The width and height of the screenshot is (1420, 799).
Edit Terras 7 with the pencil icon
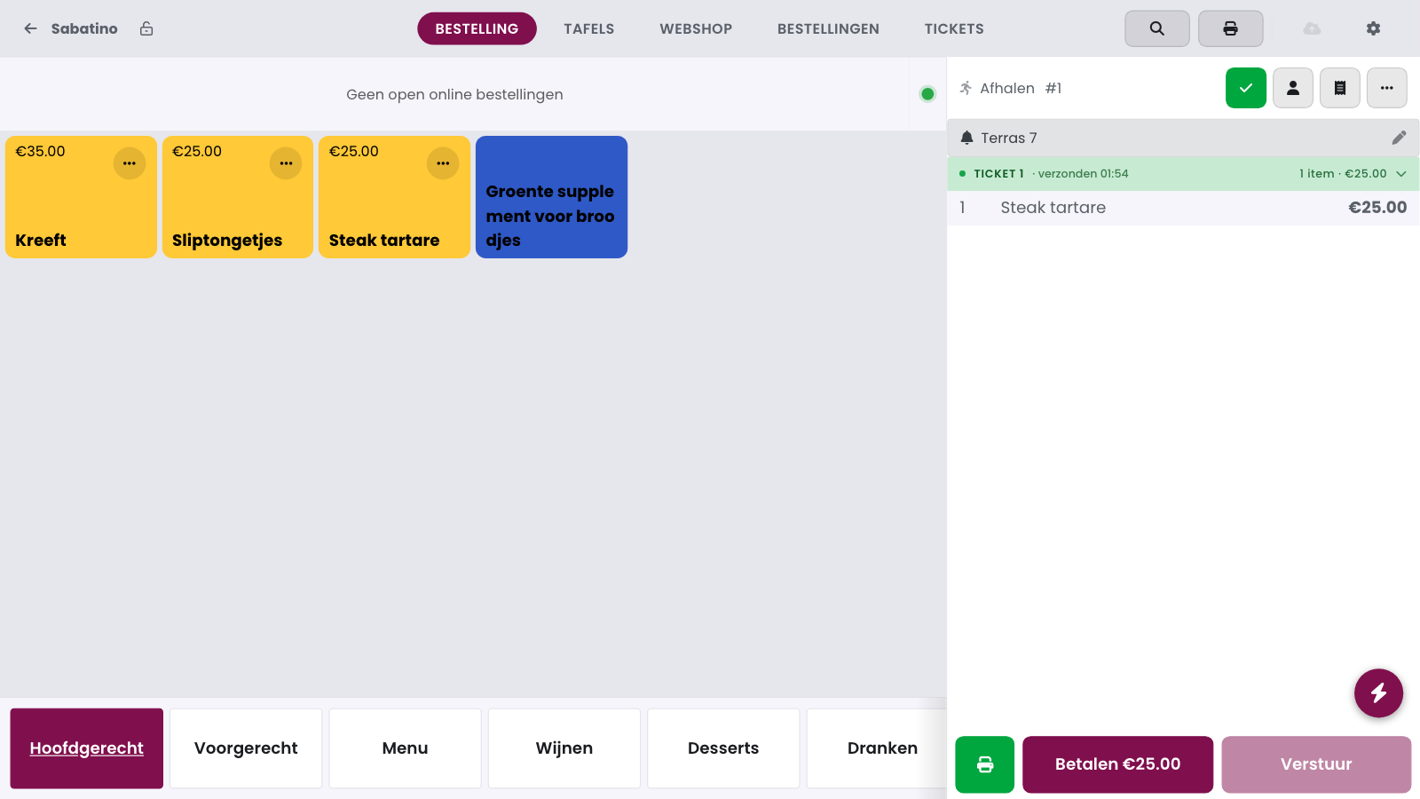1399,138
